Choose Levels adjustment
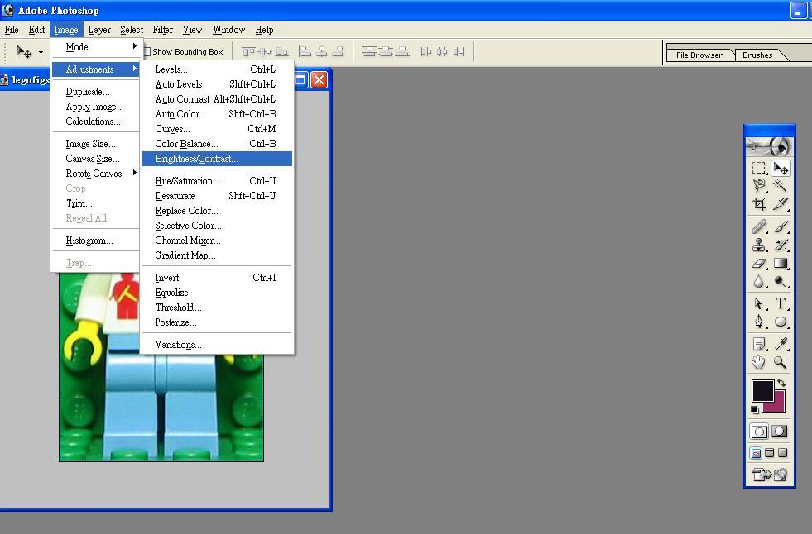The width and height of the screenshot is (812, 534). pos(217,69)
